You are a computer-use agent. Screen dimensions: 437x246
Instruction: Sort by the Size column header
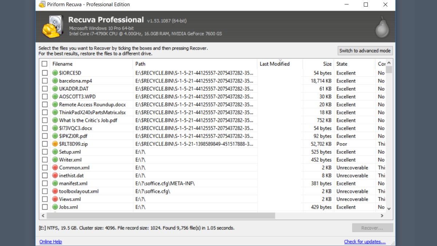pos(318,64)
